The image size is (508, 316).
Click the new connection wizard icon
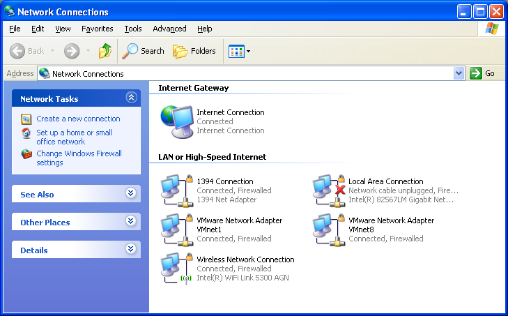click(26, 119)
